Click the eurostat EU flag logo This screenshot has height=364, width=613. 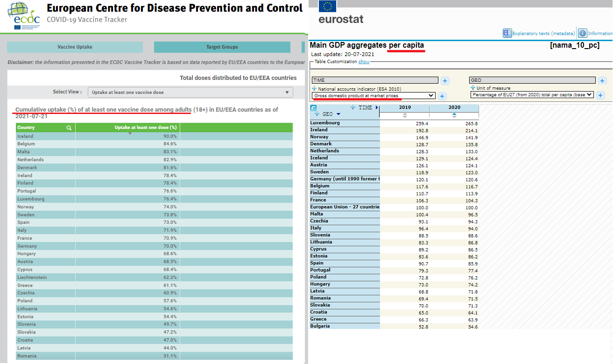coord(327,6)
